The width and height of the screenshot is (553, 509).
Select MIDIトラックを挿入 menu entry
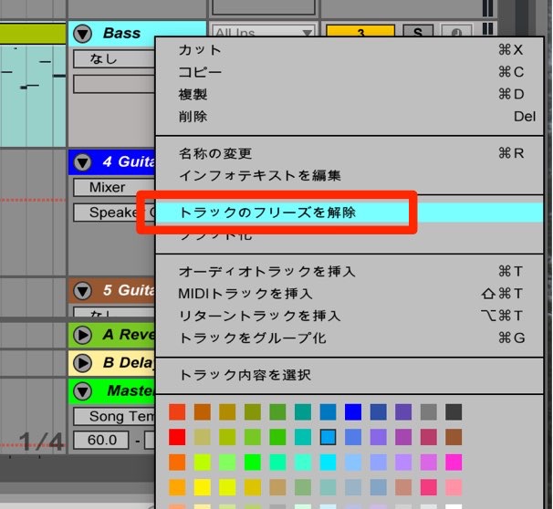pos(350,294)
